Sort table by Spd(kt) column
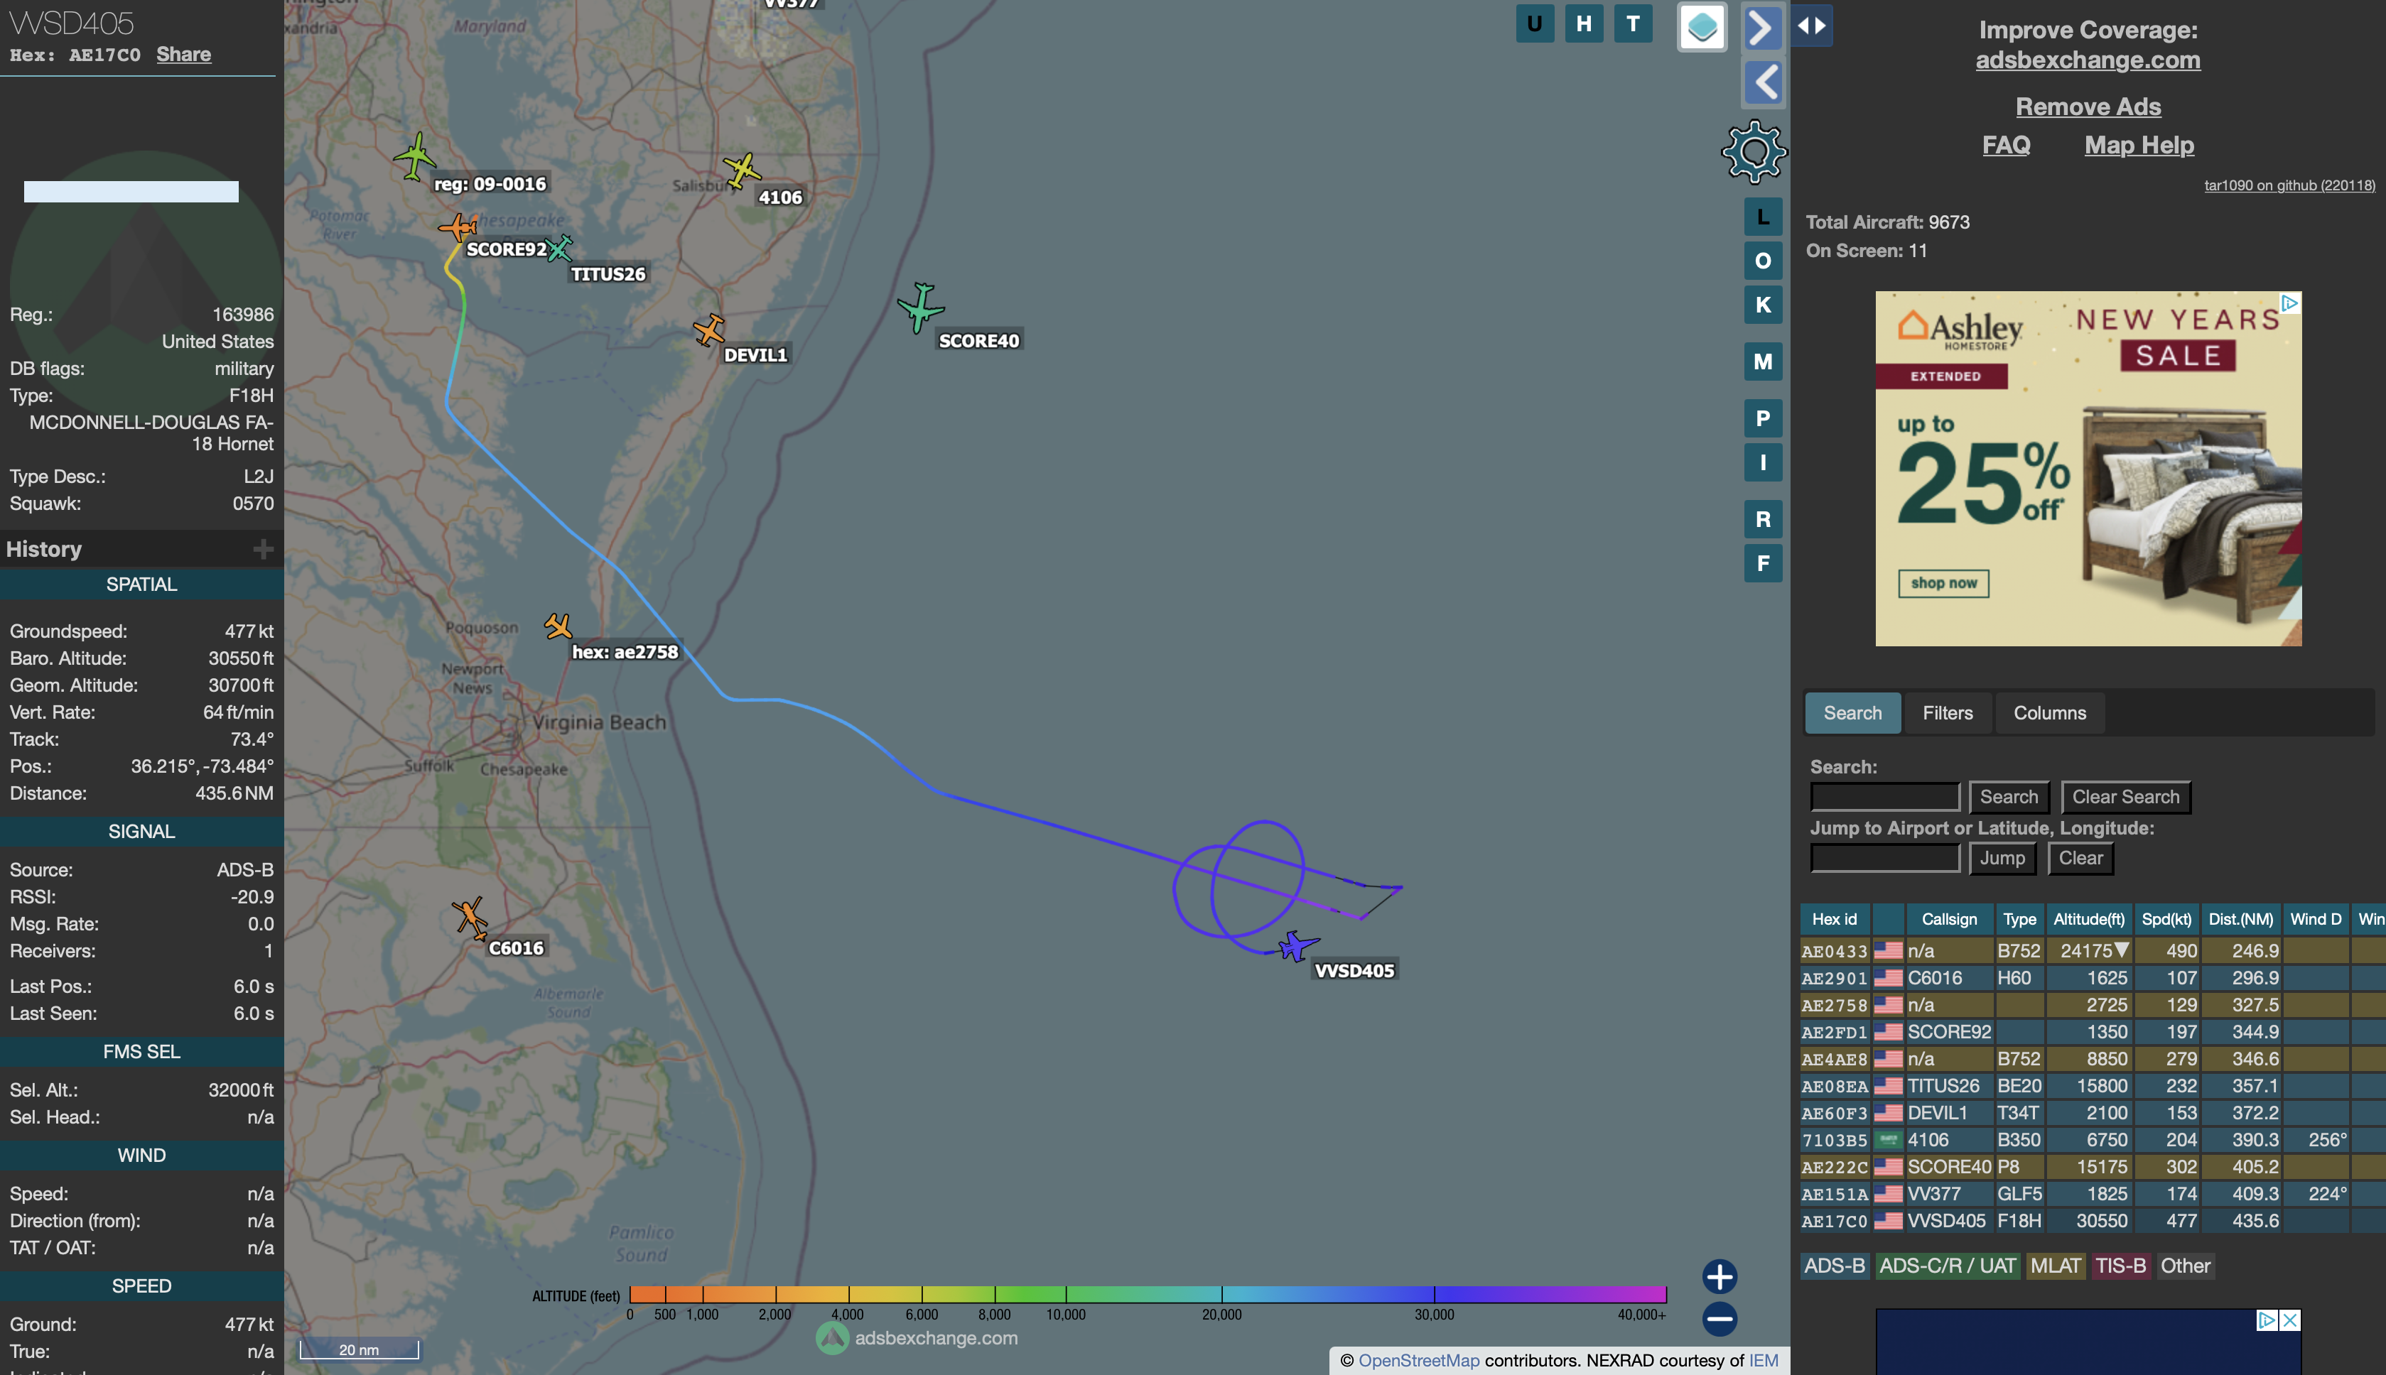The height and width of the screenshot is (1375, 2386). (2166, 919)
